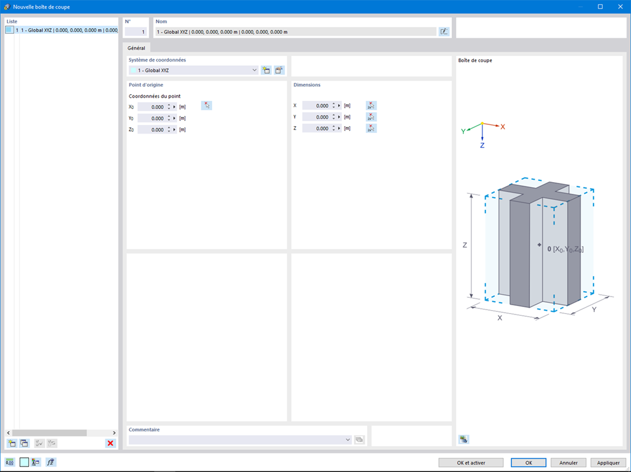Viewport: 631px width, 472px height.
Task: Open the Z0 field arrow menu
Action: click(174, 129)
